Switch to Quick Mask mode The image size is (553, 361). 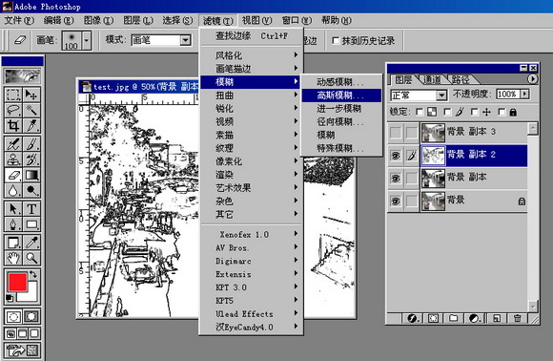point(31,316)
